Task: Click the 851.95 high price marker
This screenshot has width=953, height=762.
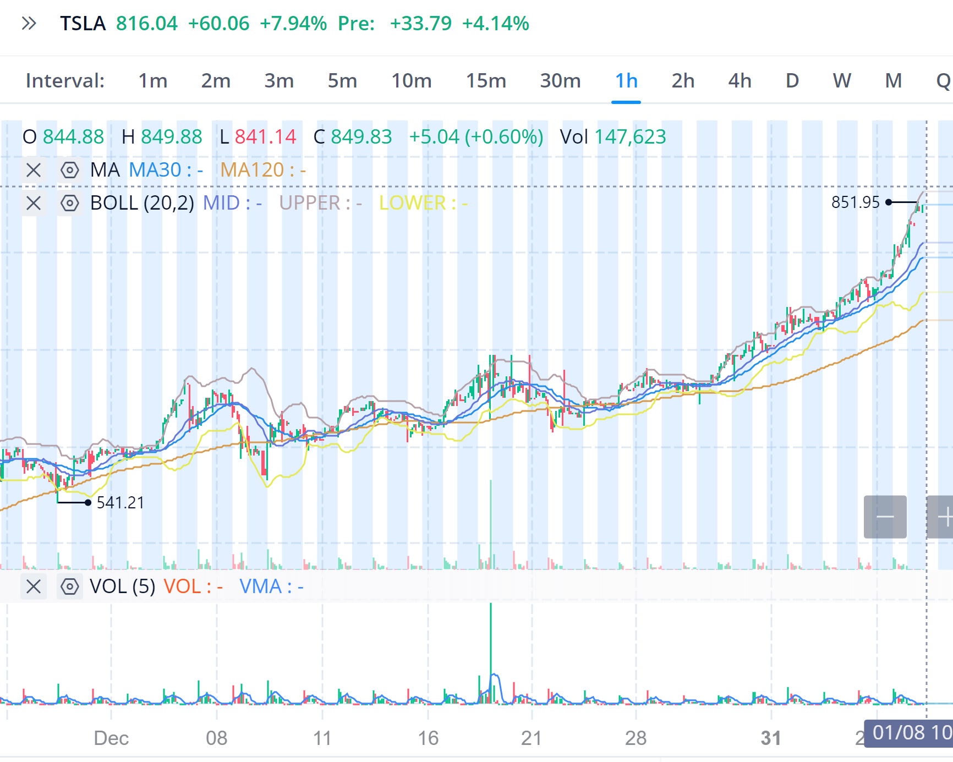Action: tap(856, 202)
